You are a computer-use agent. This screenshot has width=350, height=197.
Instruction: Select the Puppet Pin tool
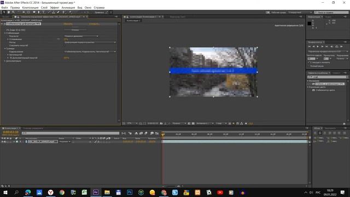[70, 12]
